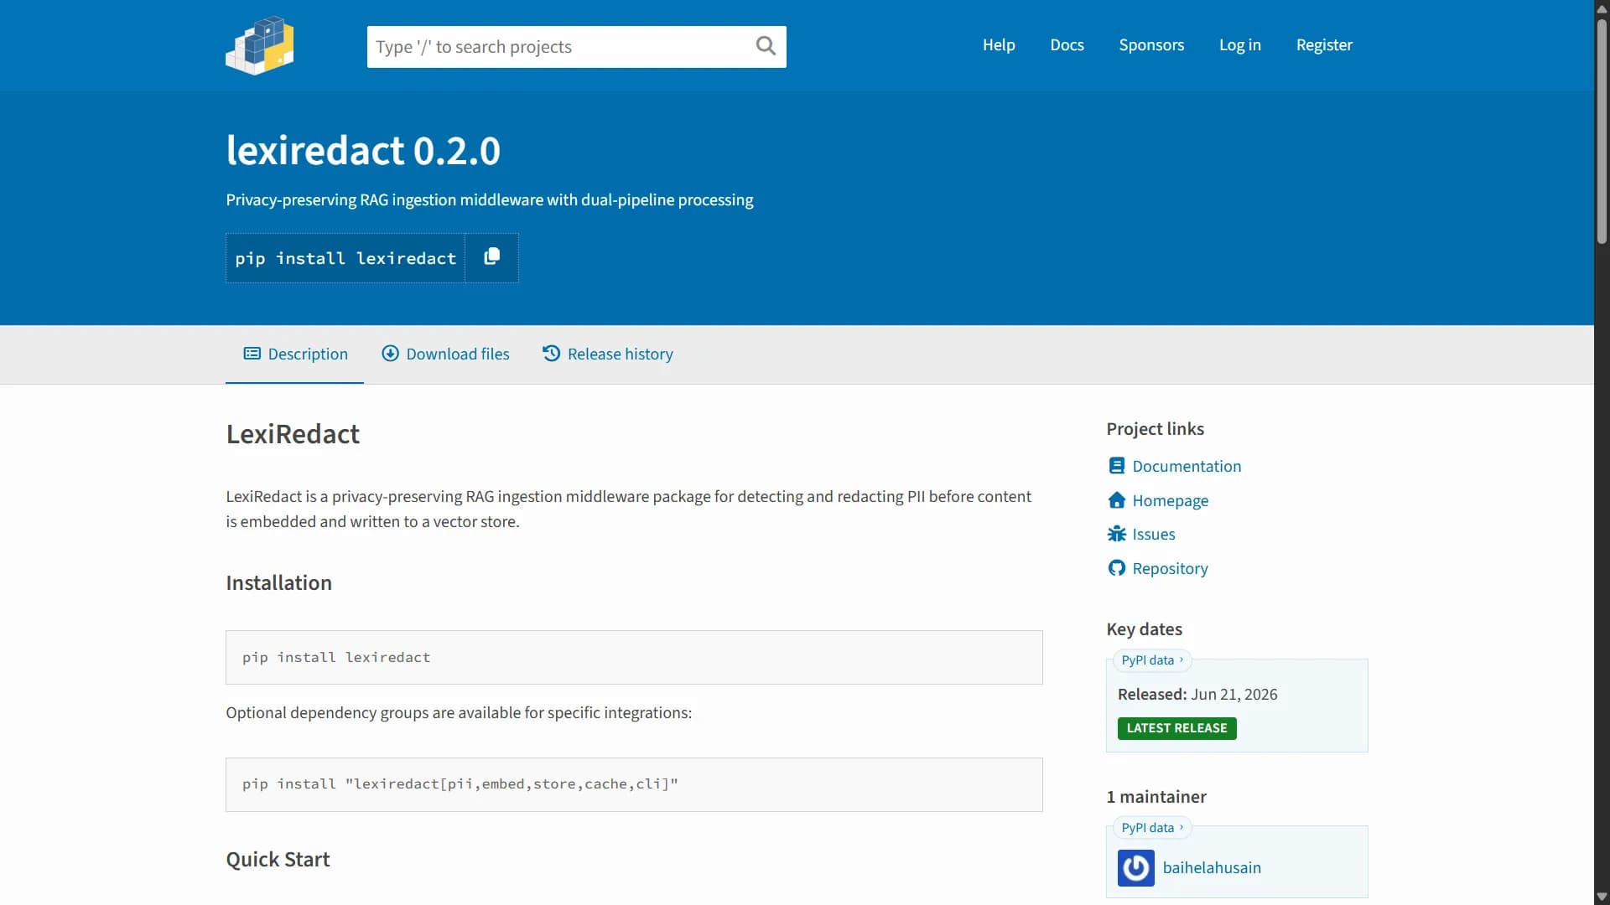Click the search magnifier icon
This screenshot has height=905, width=1610.
click(766, 46)
